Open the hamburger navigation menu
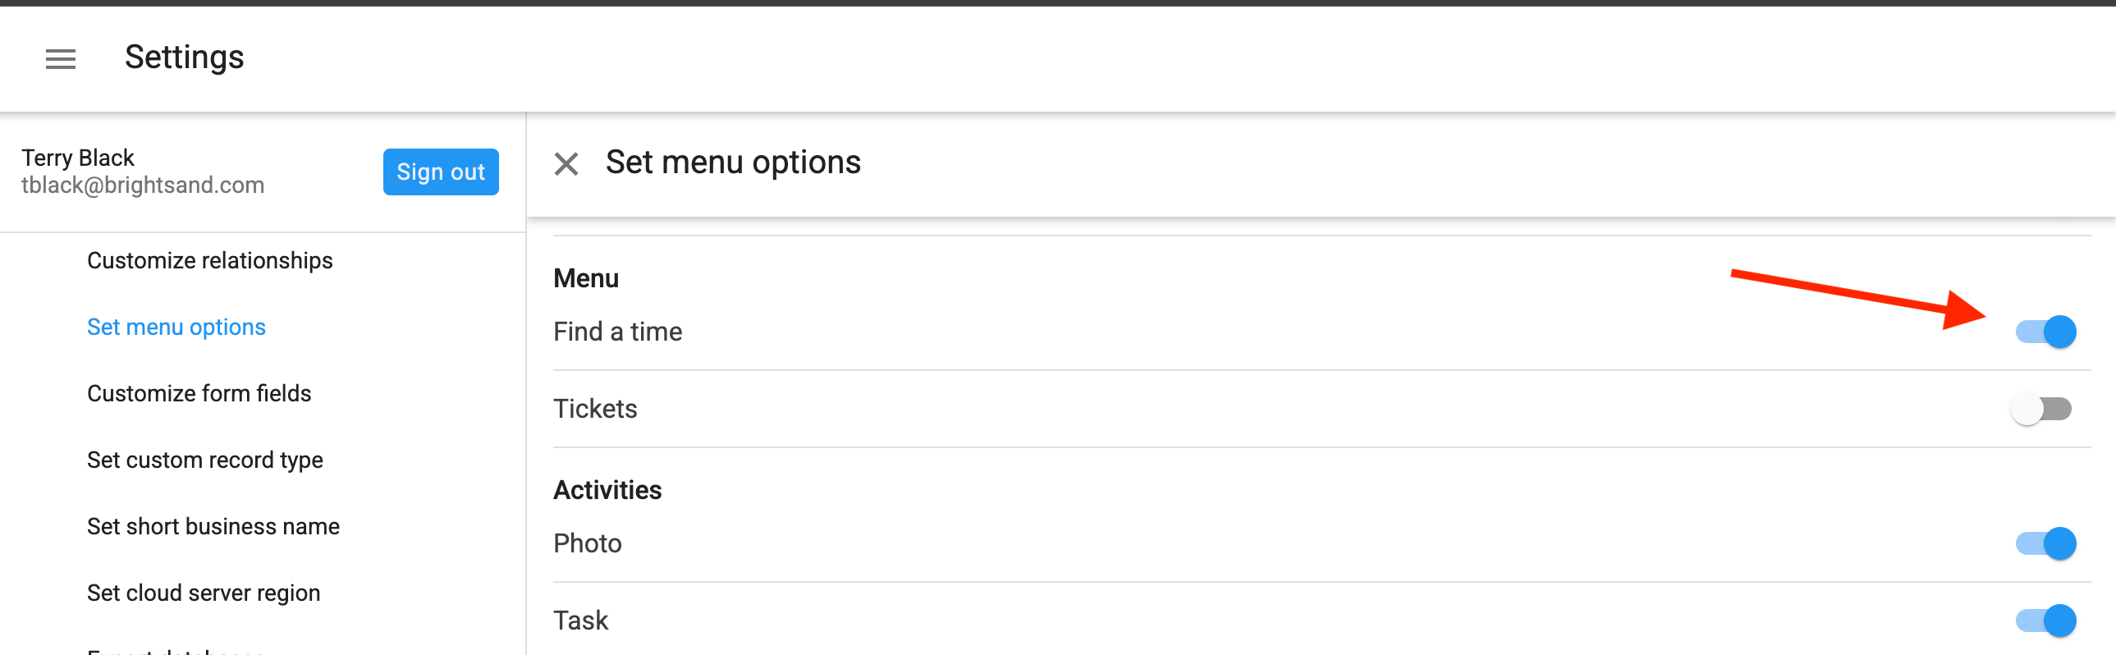Image resolution: width=2116 pixels, height=655 pixels. pos(60,58)
